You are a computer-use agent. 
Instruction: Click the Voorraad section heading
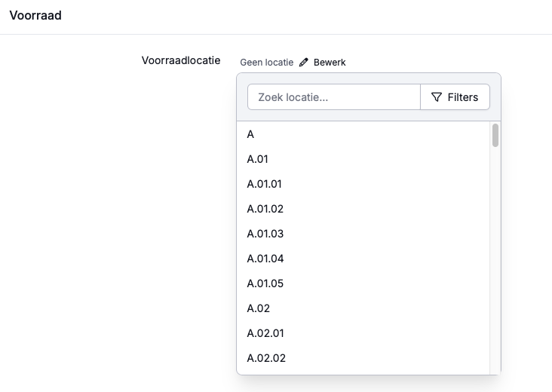pyautogui.click(x=35, y=15)
